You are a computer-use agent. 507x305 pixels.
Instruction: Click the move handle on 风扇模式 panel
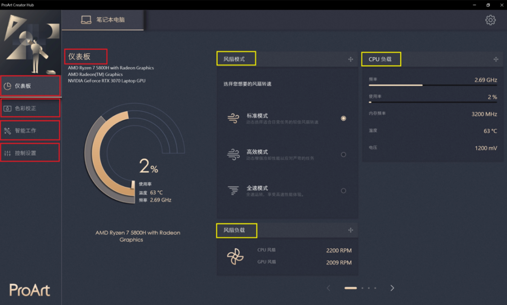click(351, 59)
